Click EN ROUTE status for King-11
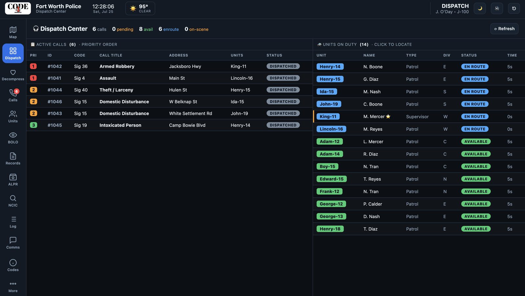 coord(475,116)
